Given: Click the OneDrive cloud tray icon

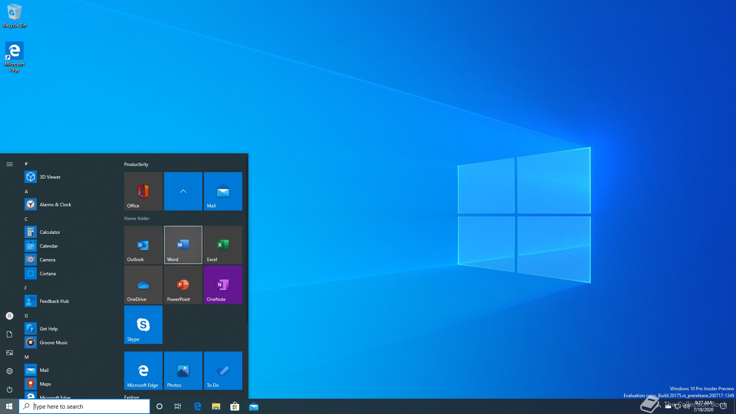Looking at the screenshot, I should click(x=668, y=406).
